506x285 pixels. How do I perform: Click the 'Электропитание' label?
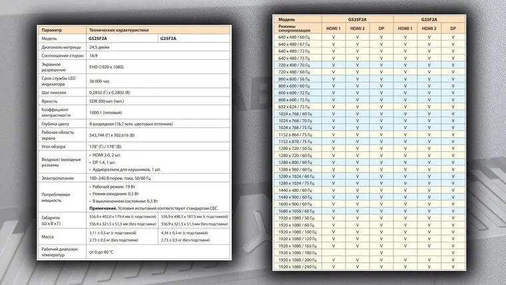[57, 178]
